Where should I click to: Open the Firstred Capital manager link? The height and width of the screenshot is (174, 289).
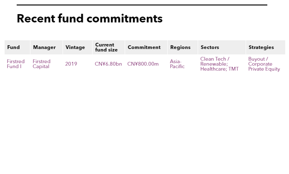click(x=41, y=64)
